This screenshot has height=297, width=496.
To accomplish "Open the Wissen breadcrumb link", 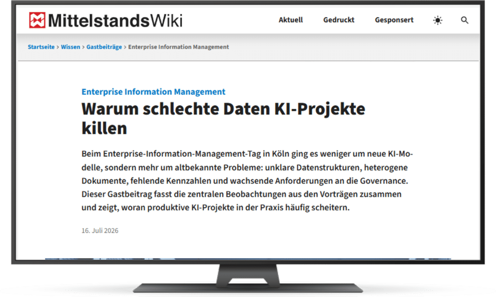I will click(x=71, y=47).
